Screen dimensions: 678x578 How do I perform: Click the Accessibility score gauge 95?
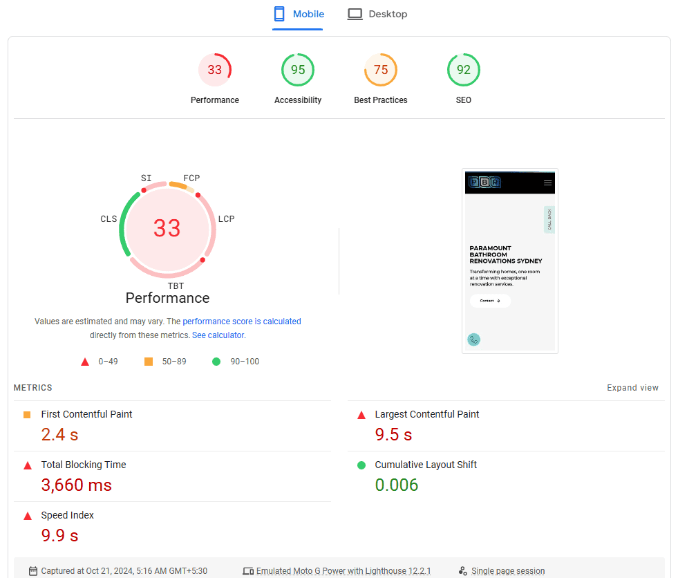click(298, 70)
